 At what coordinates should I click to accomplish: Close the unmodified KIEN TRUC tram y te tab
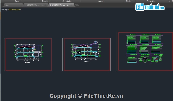coord(46,5)
